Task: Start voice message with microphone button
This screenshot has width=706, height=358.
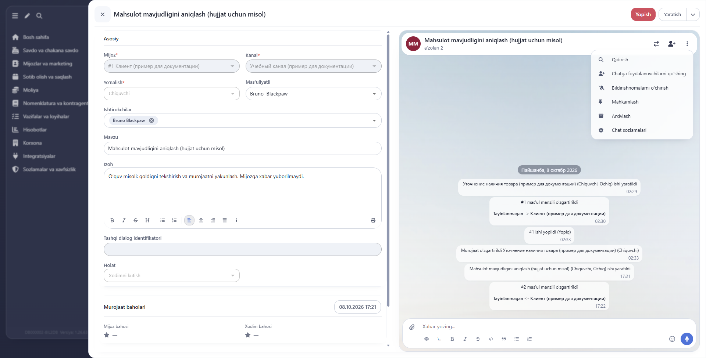Action: coord(687,339)
